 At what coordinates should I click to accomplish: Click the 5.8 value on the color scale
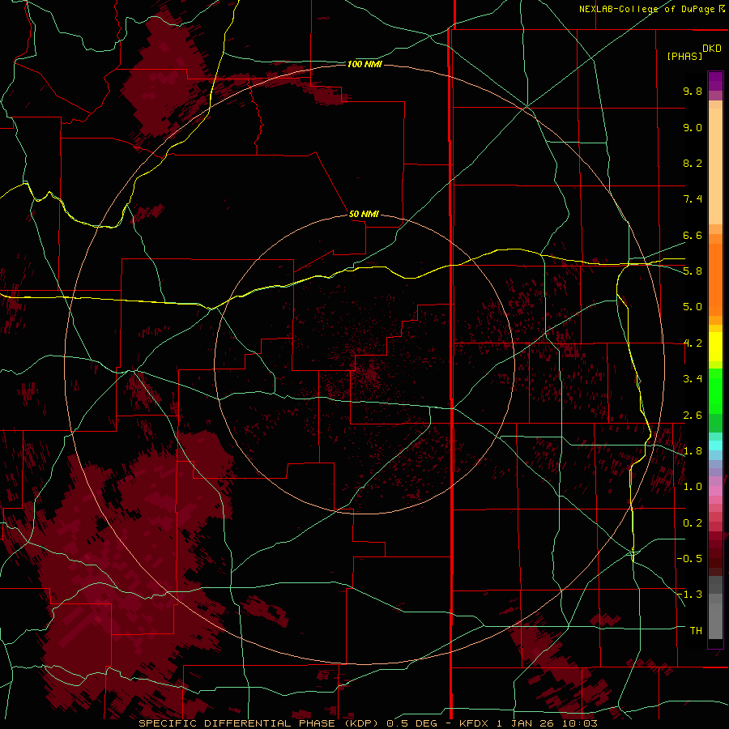tap(693, 271)
